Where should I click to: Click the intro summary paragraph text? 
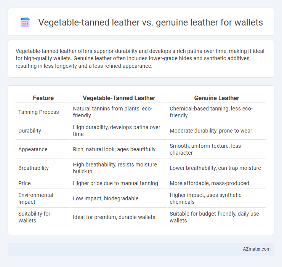(140, 58)
